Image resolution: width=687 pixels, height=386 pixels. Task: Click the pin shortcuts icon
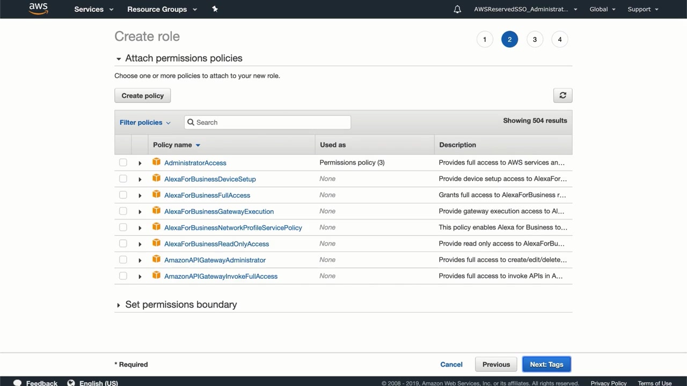[215, 9]
